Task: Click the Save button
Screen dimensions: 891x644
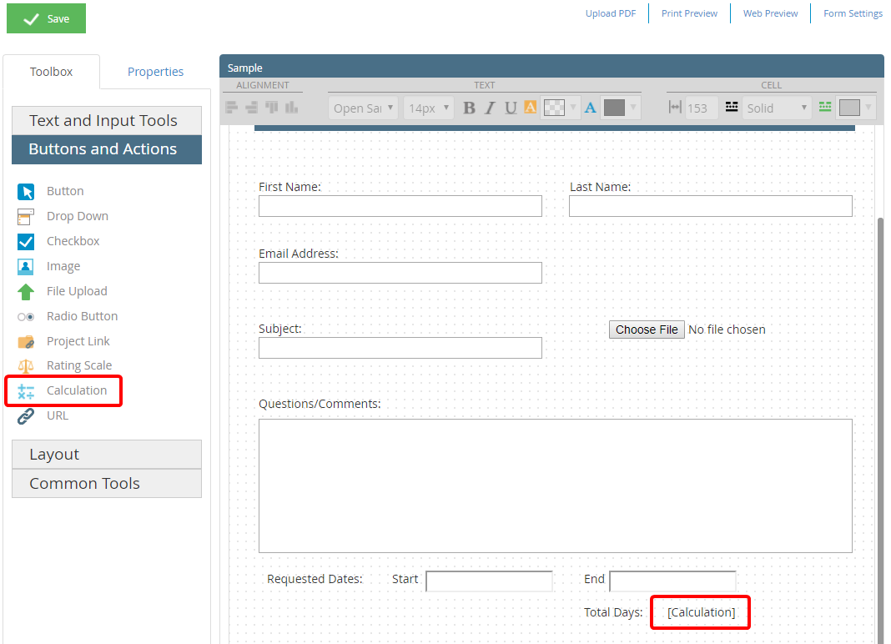Action: point(46,18)
